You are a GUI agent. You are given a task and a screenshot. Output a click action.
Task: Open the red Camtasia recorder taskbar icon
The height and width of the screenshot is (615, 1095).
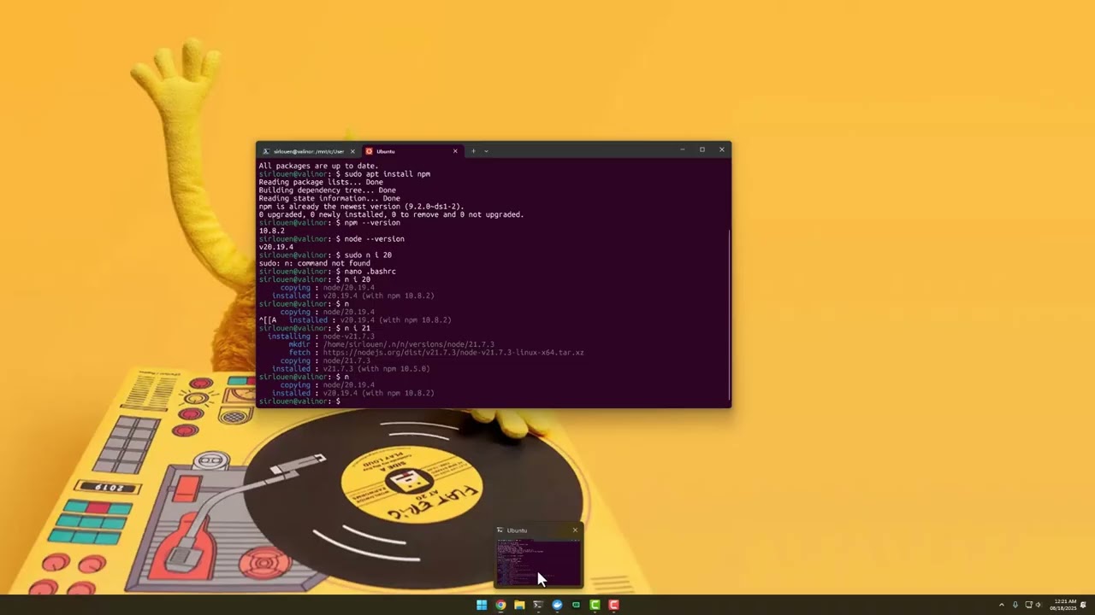613,605
